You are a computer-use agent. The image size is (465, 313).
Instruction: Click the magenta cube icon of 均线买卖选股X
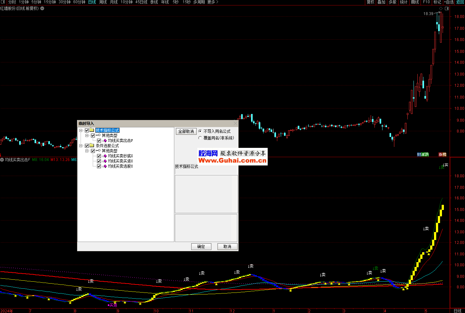pos(105,166)
